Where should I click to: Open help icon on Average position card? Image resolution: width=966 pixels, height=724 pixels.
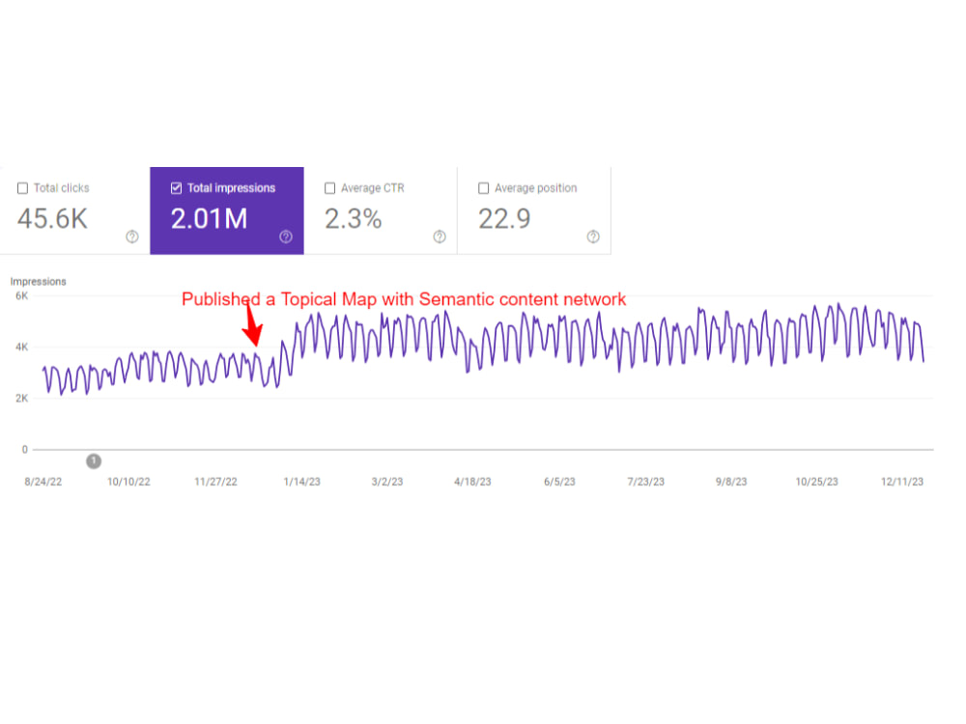point(593,237)
